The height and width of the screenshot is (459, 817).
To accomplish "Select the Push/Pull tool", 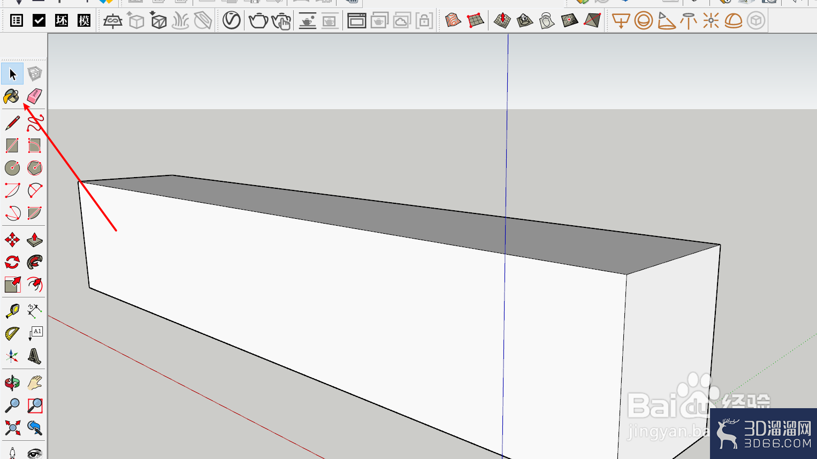I will pos(35,240).
